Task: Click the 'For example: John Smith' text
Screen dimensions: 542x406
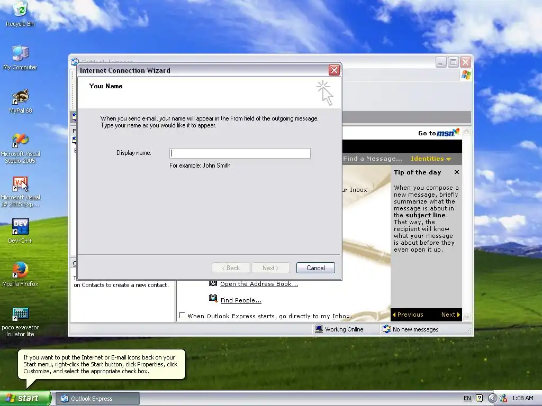Action: (200, 165)
